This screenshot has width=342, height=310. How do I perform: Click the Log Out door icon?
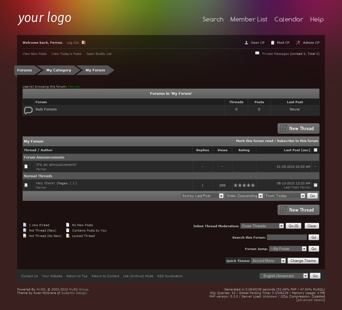(x=83, y=43)
